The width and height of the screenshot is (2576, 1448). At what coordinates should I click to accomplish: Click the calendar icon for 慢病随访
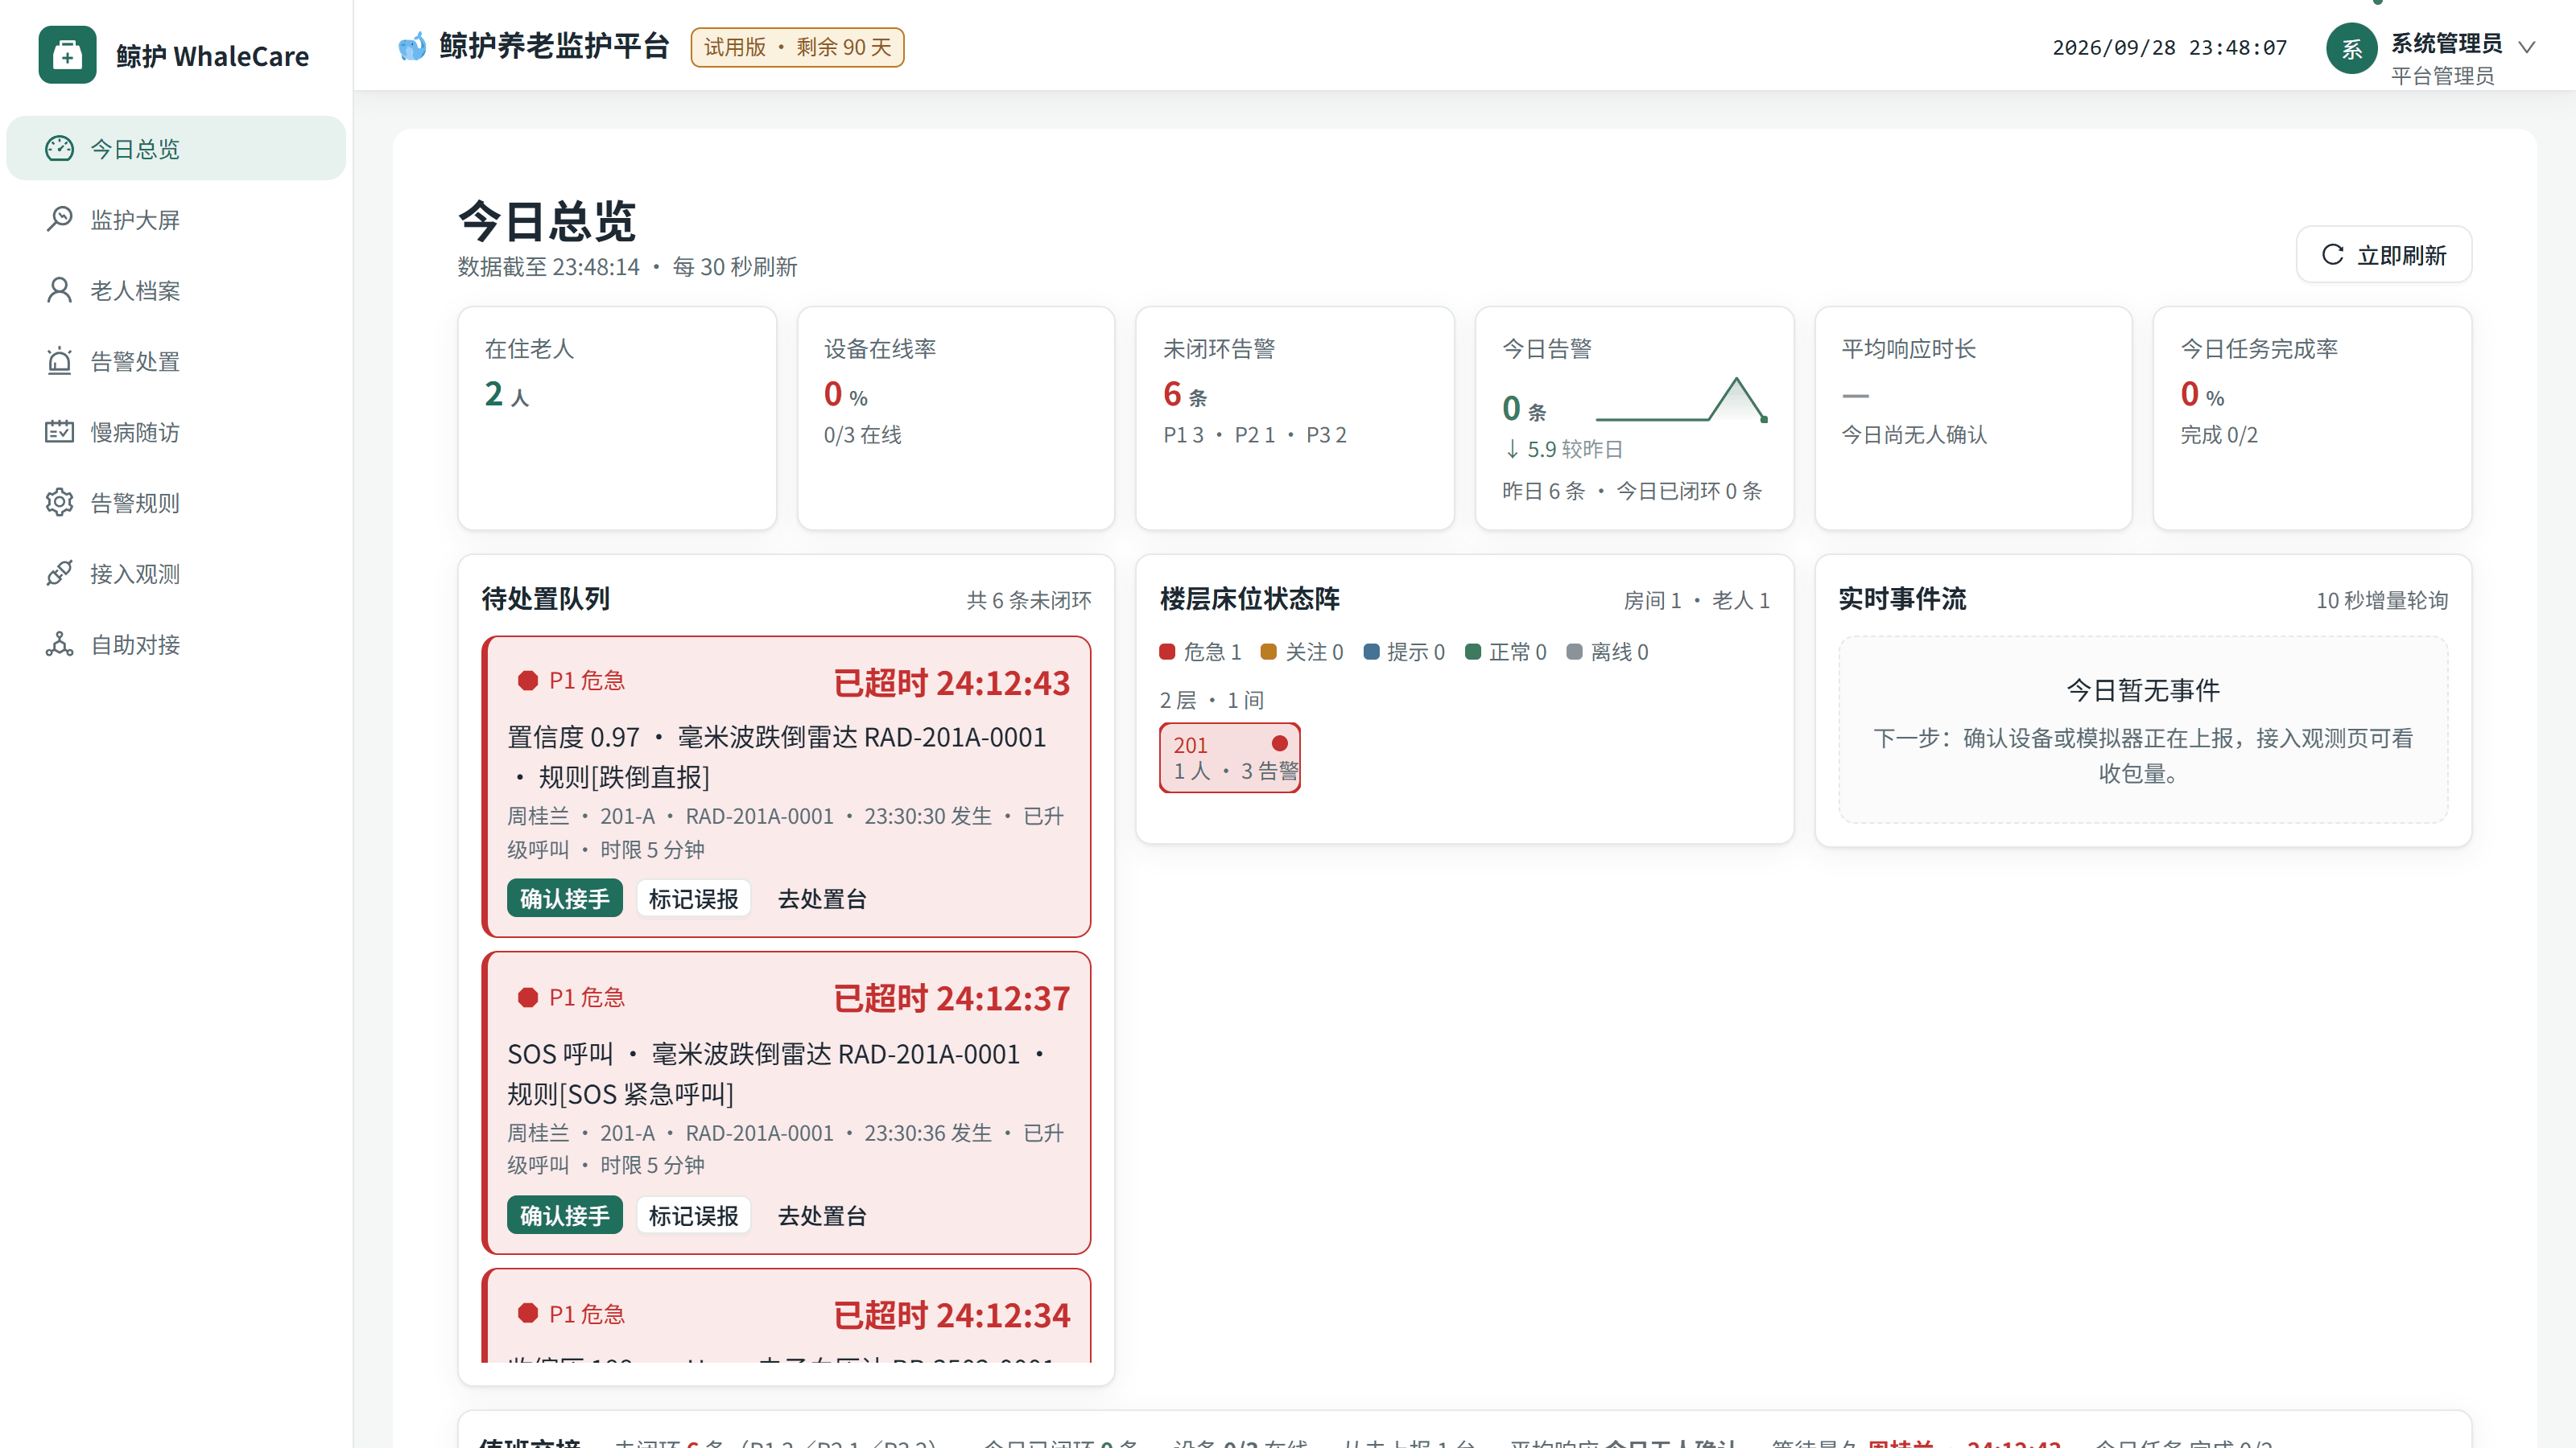[x=59, y=432]
